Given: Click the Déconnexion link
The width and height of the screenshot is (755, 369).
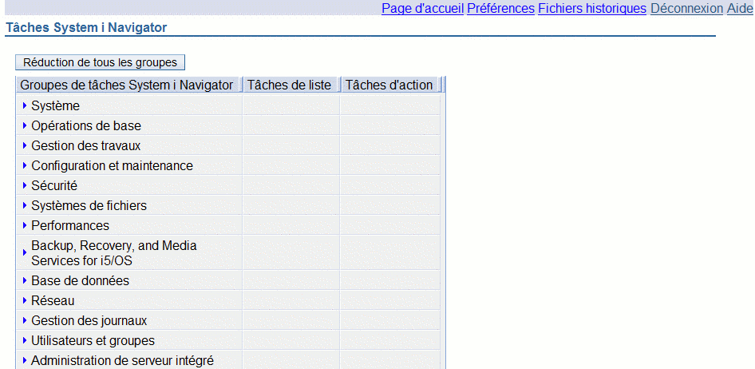Looking at the screenshot, I should 686,8.
